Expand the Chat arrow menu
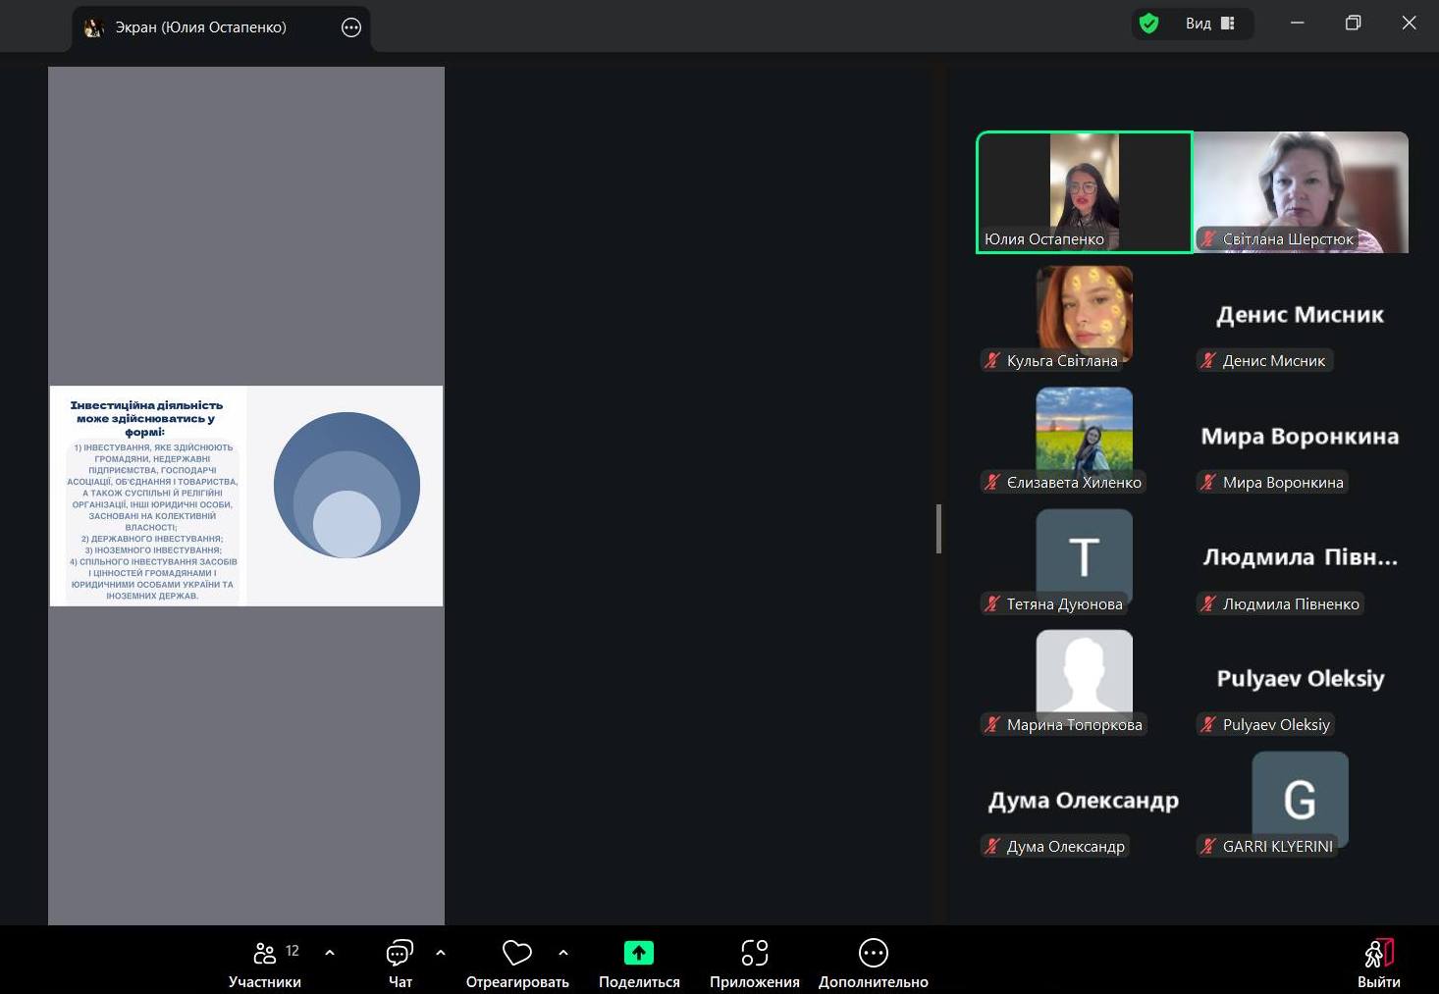Screen dimensions: 1439x994 441,953
